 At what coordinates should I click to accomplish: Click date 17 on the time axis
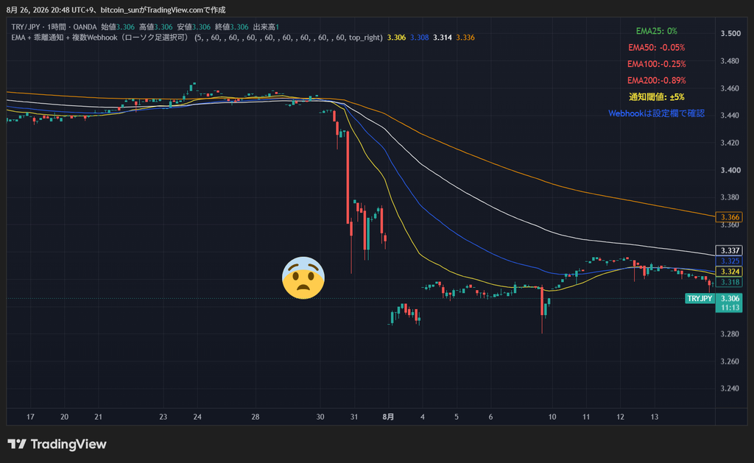[30, 417]
